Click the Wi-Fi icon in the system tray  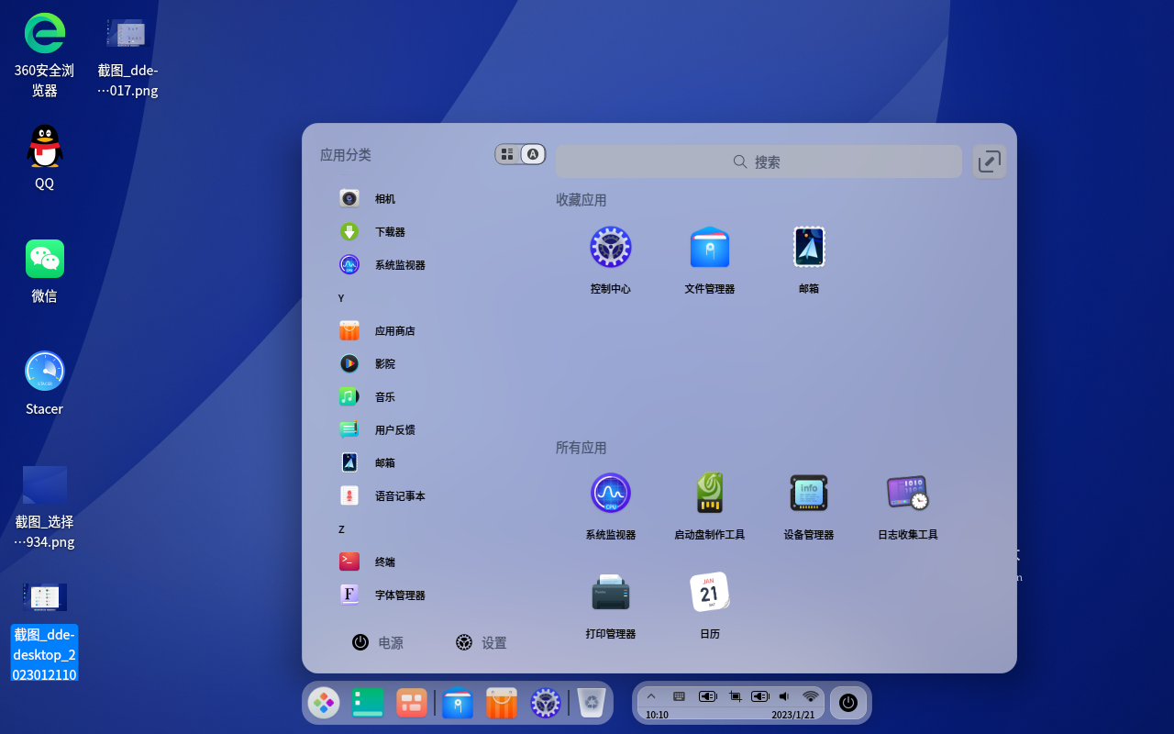point(810,695)
